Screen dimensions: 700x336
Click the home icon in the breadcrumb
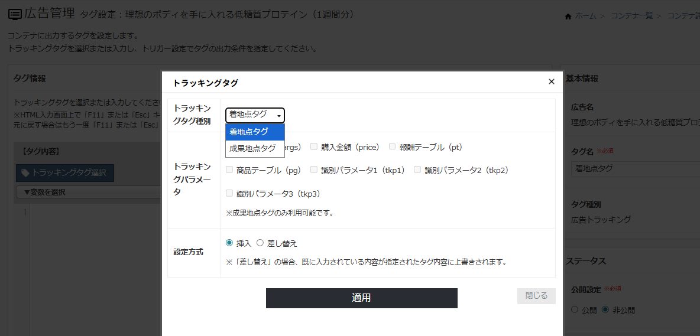point(569,16)
